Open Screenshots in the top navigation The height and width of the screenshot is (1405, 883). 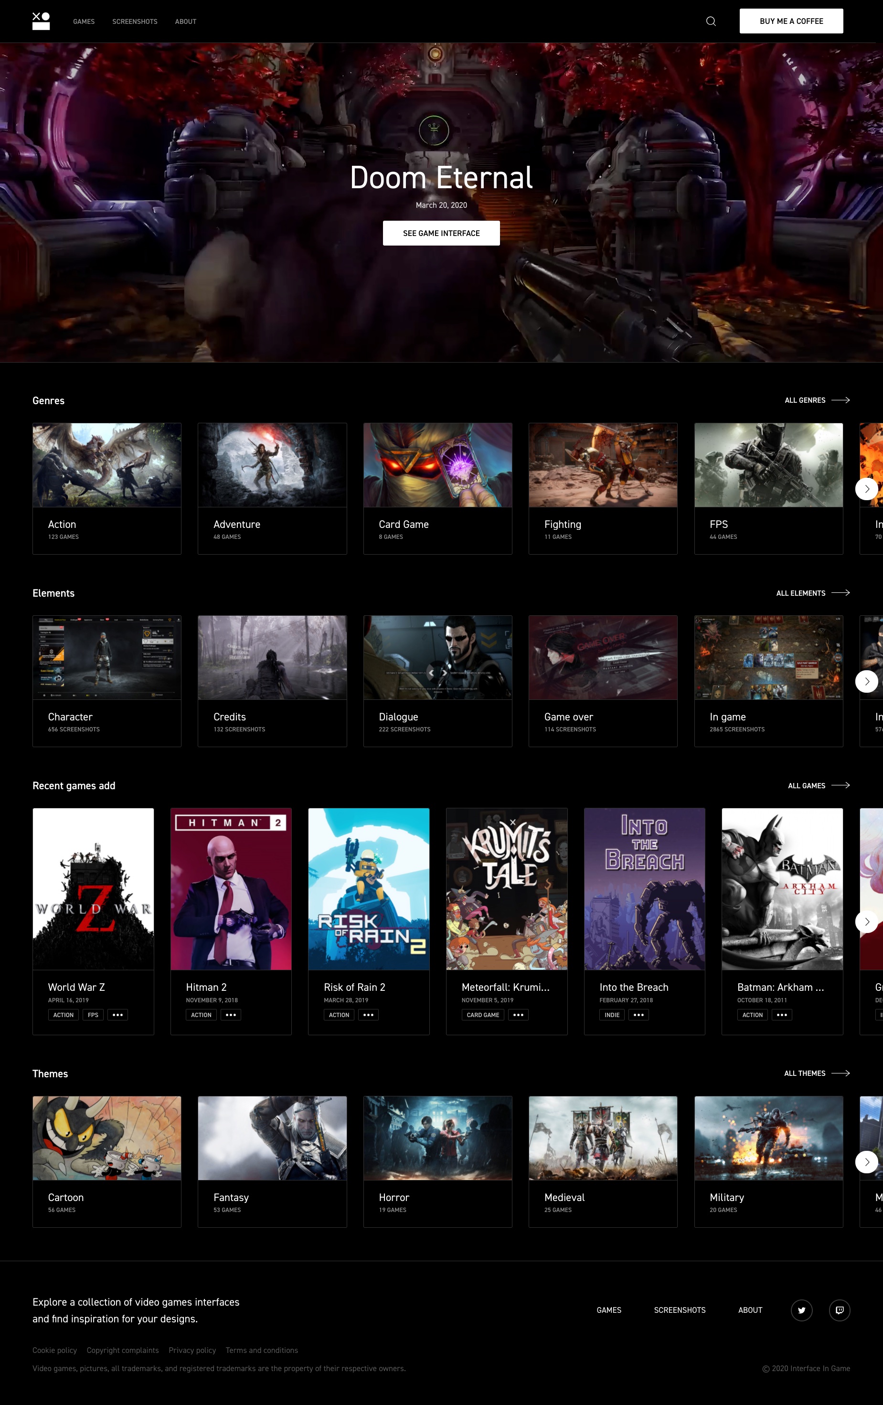(135, 21)
